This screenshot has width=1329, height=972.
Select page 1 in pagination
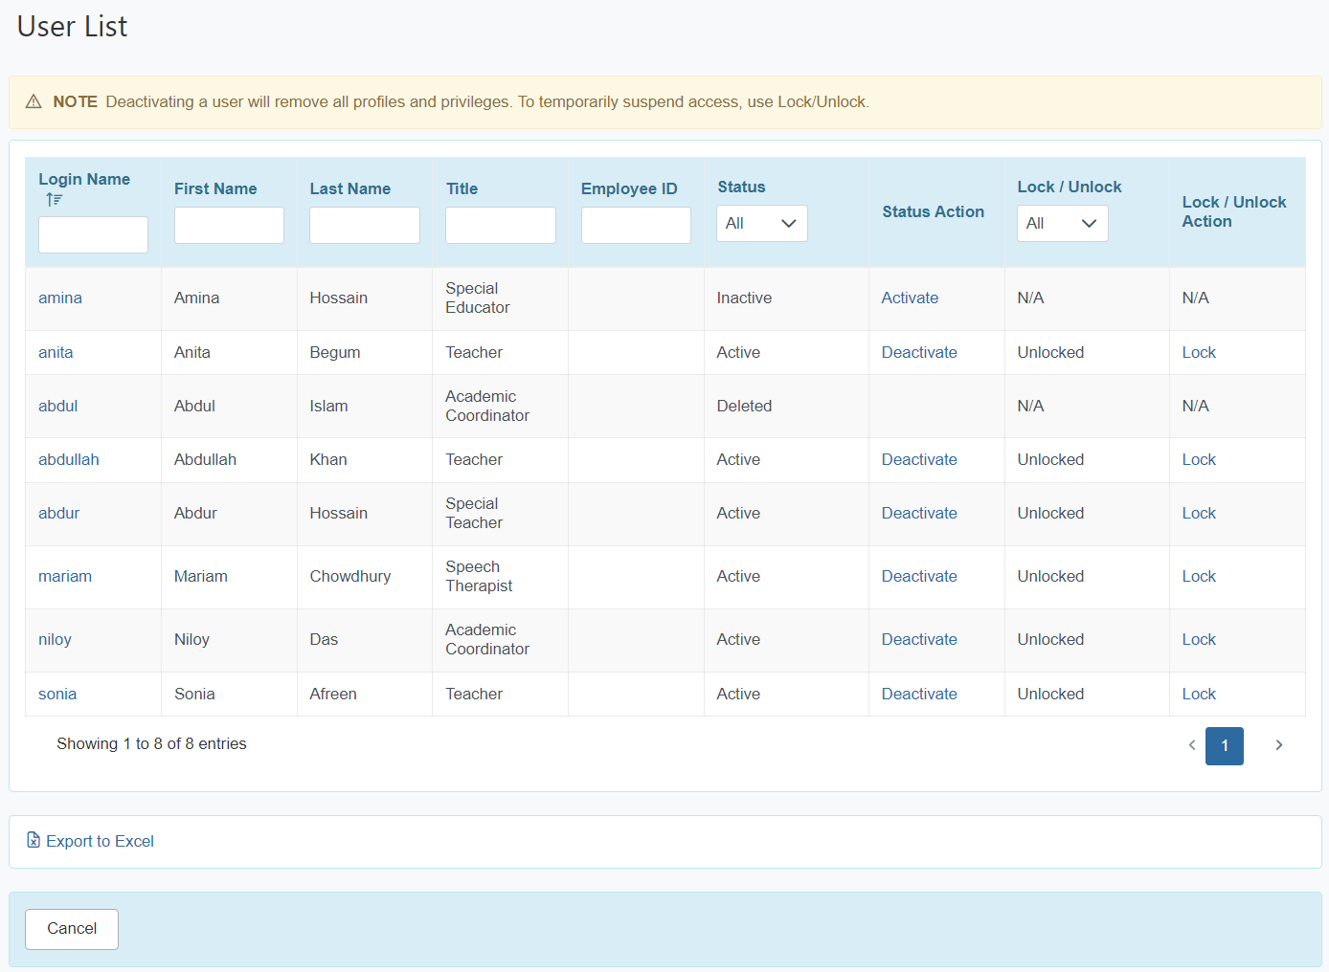1225,746
